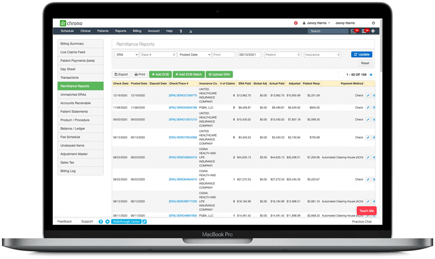Viewport: 435px width, 259px height.
Task: Click the blue Update button
Action: click(x=362, y=54)
